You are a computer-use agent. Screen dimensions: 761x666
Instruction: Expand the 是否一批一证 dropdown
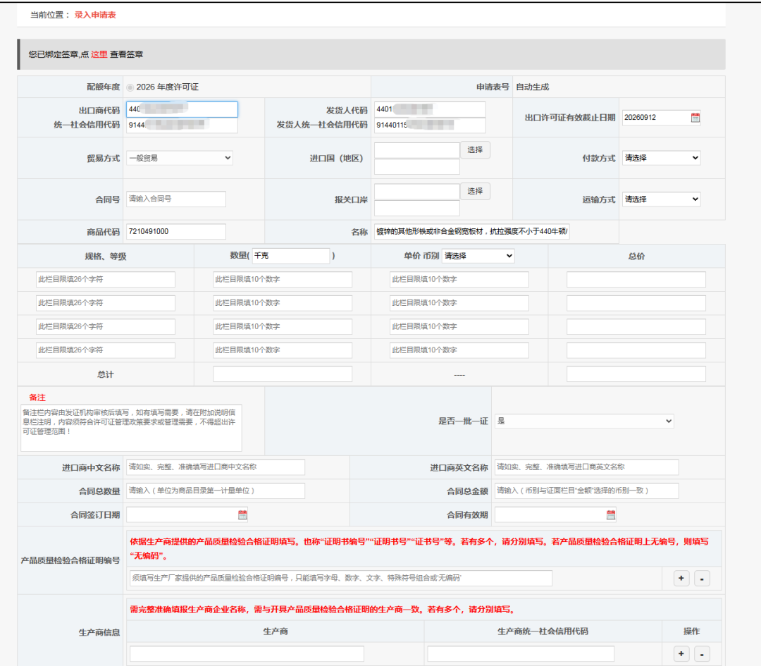[584, 421]
